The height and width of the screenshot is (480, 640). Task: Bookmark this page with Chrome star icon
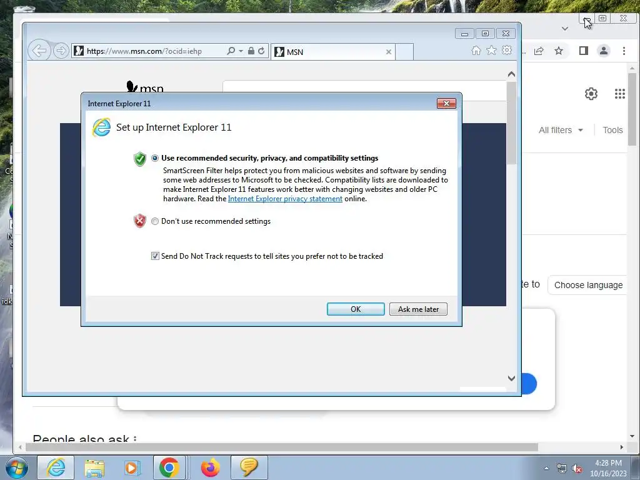pyautogui.click(x=559, y=51)
